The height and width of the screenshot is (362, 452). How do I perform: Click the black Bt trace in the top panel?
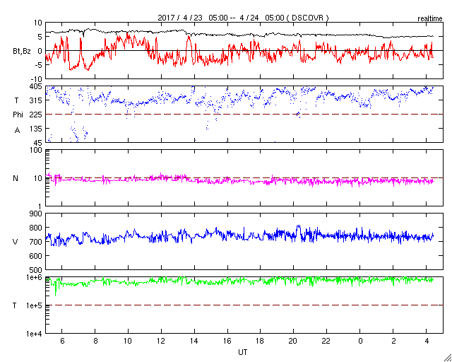tap(239, 34)
